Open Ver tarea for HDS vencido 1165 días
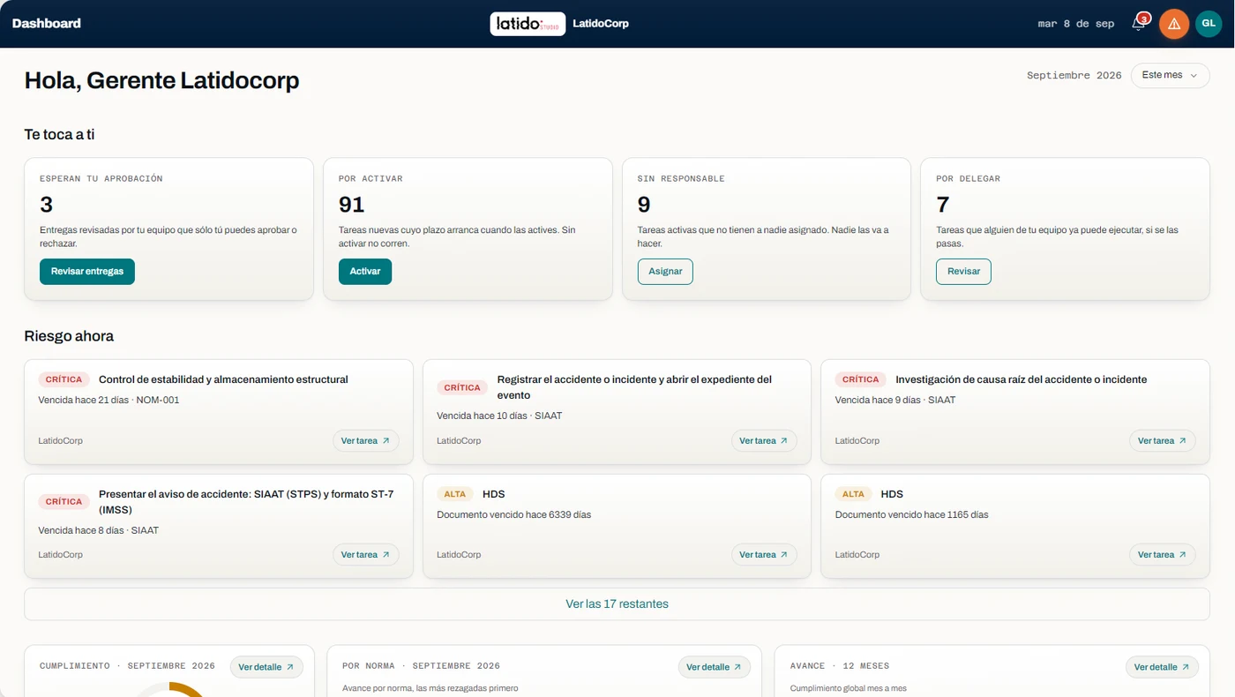Screen dimensions: 1235x697 point(1163,555)
